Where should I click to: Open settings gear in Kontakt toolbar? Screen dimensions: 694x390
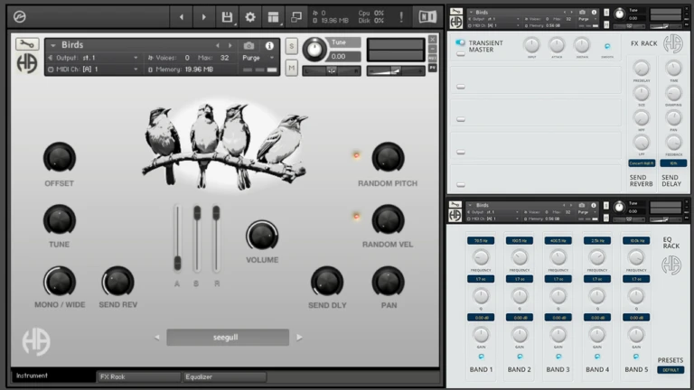[x=250, y=17]
